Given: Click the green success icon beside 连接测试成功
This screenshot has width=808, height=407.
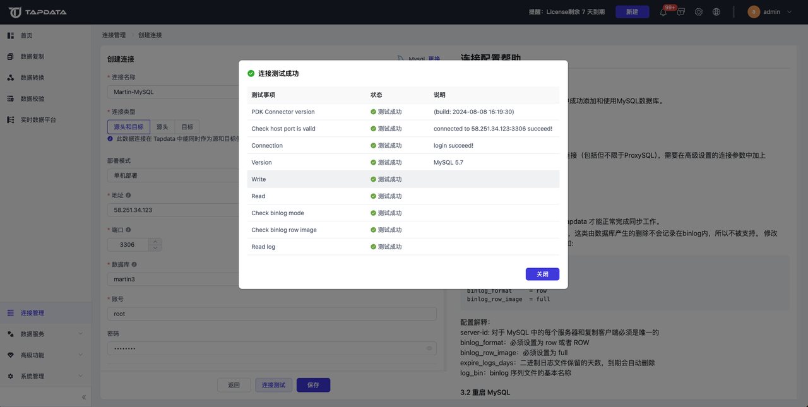Looking at the screenshot, I should pos(251,73).
